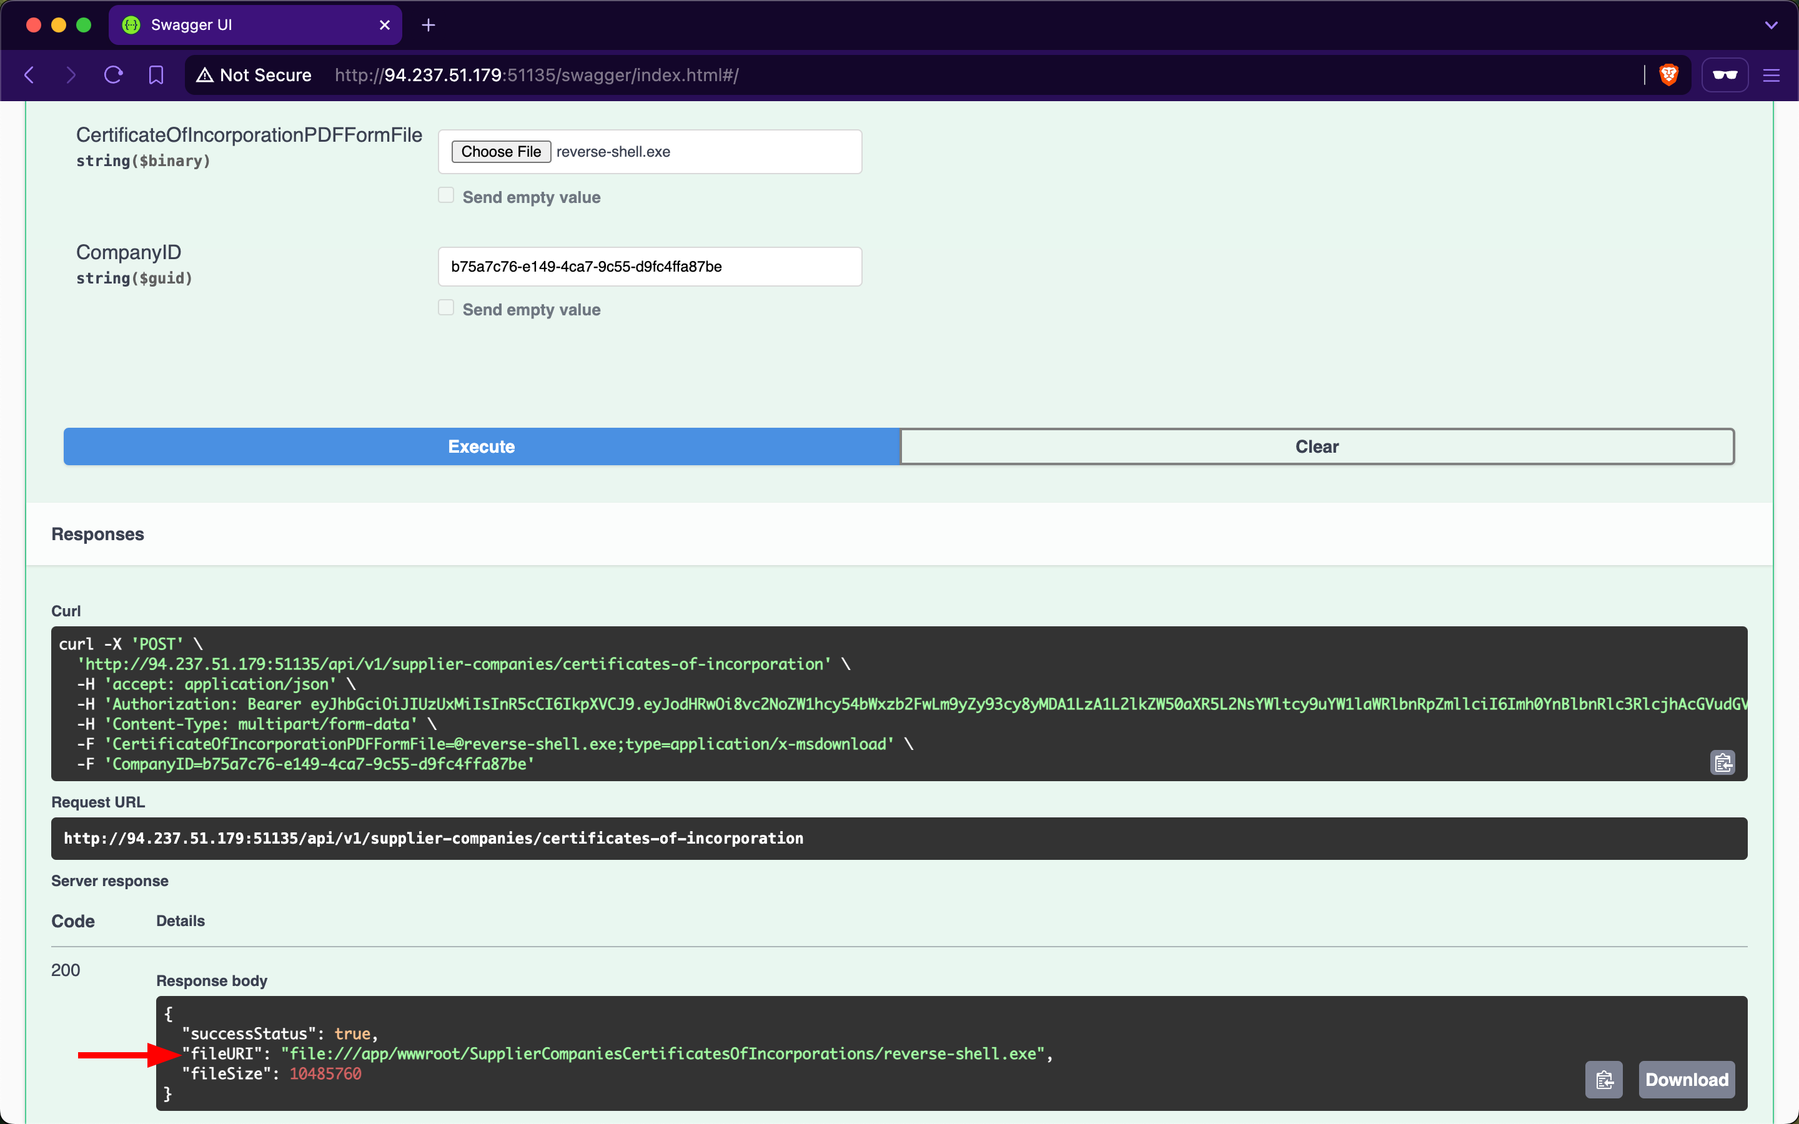The image size is (1799, 1124).
Task: Open the browser hamburger menu
Action: click(x=1772, y=75)
